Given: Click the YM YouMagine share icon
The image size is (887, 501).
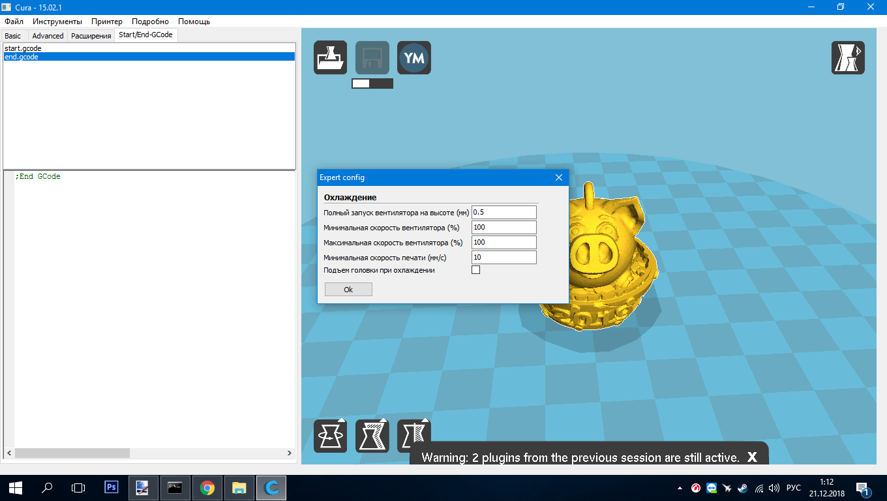Looking at the screenshot, I should coord(413,57).
